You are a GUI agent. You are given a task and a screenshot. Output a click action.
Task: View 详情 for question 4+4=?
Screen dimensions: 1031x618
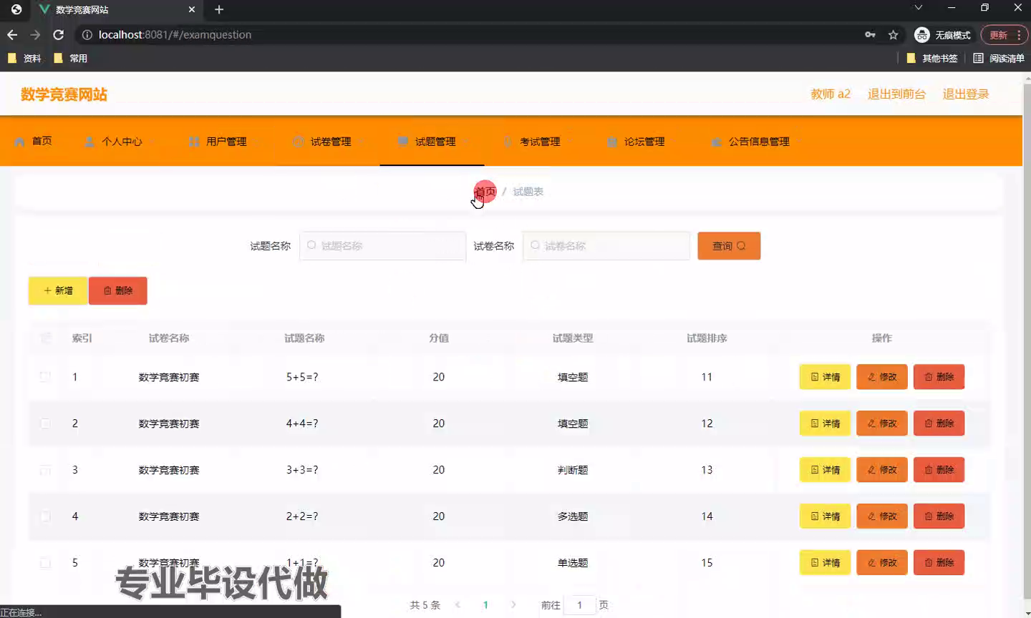pos(825,423)
